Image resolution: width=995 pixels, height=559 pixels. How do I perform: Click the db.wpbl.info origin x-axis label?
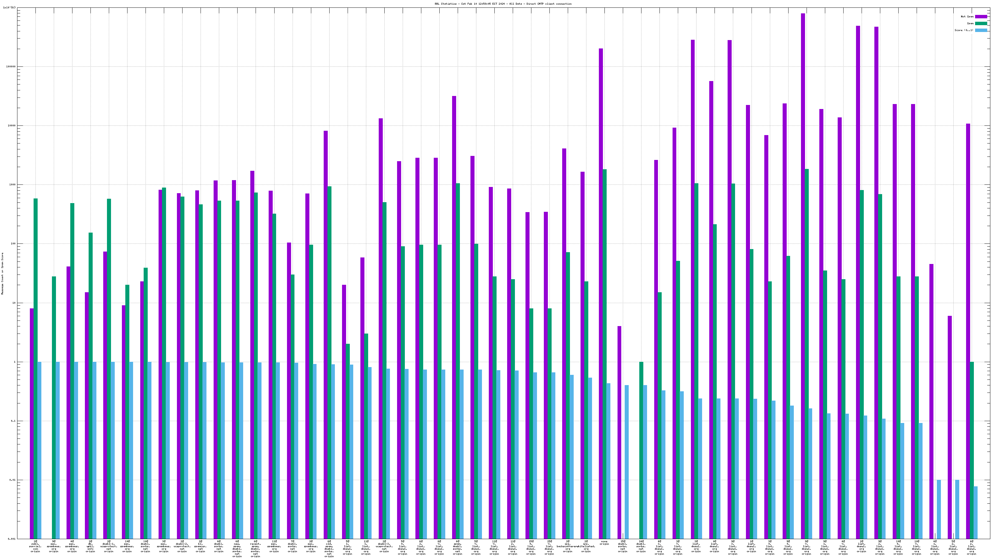pyautogui.click(x=90, y=546)
